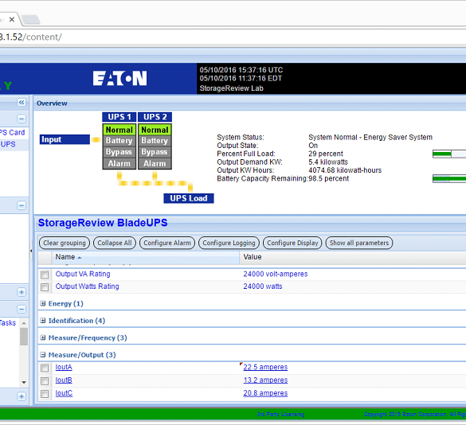The height and width of the screenshot is (425, 466).
Task: Click UPS 1 Alarm status indicator
Action: pos(119,164)
